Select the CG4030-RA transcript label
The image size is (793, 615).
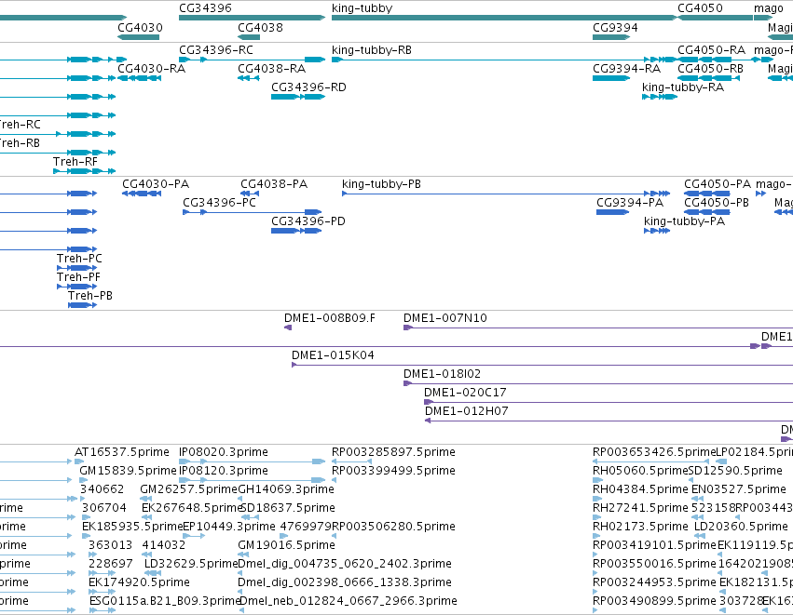point(152,69)
